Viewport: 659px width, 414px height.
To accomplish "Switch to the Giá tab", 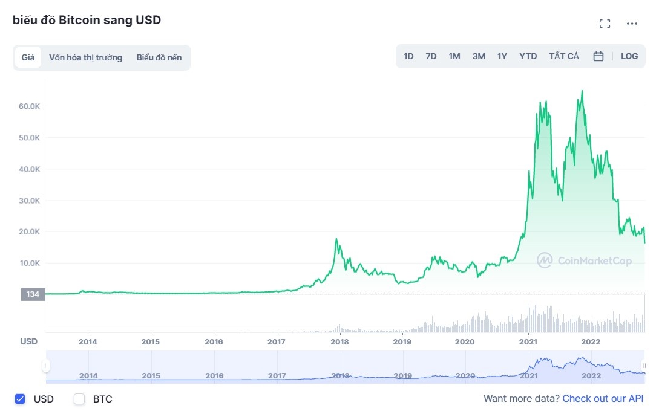I will 28,57.
